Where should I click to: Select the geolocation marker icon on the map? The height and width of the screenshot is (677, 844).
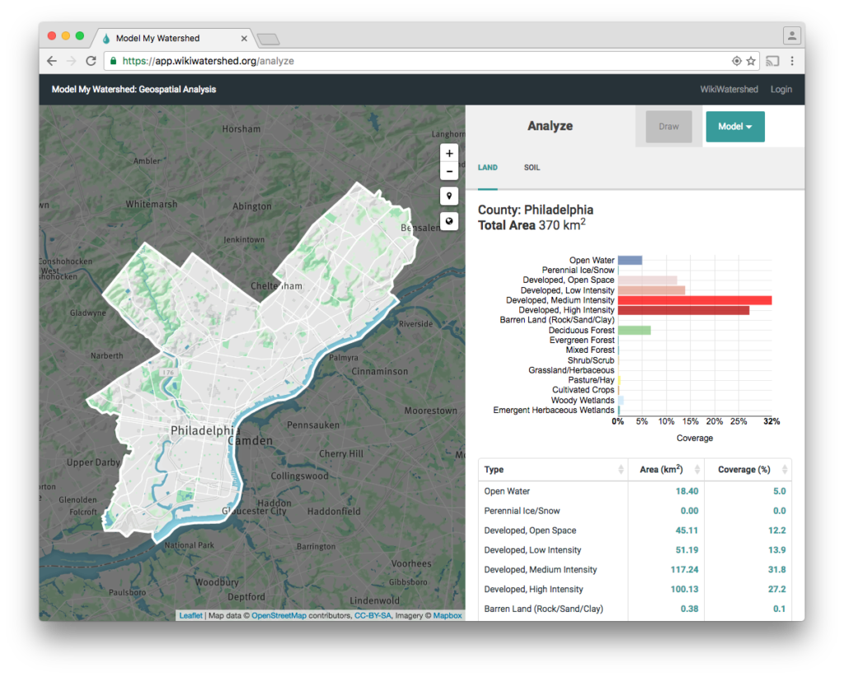point(449,195)
